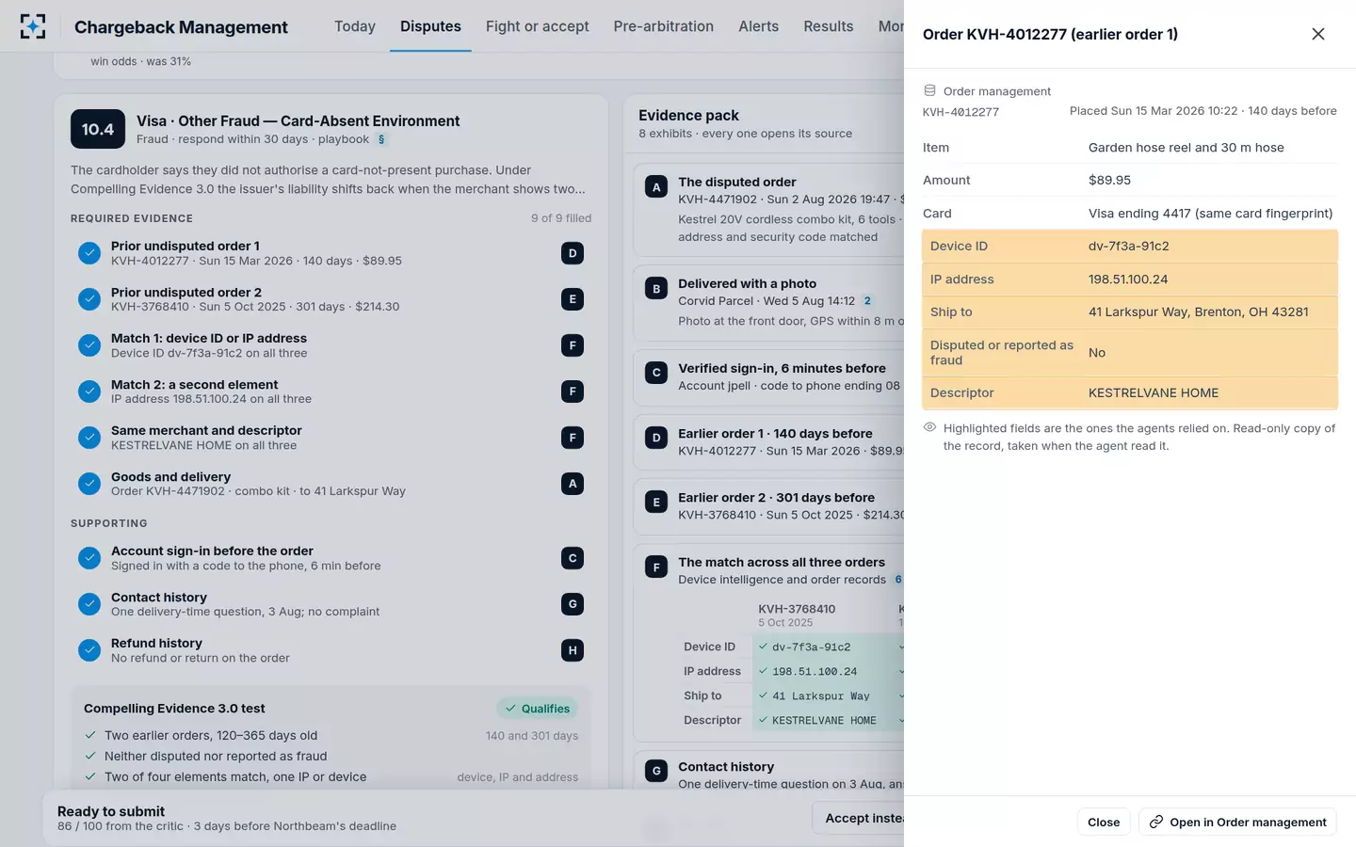Open the Earlier order 1 · 140 days before card
The width and height of the screenshot is (1356, 847).
[x=769, y=442]
